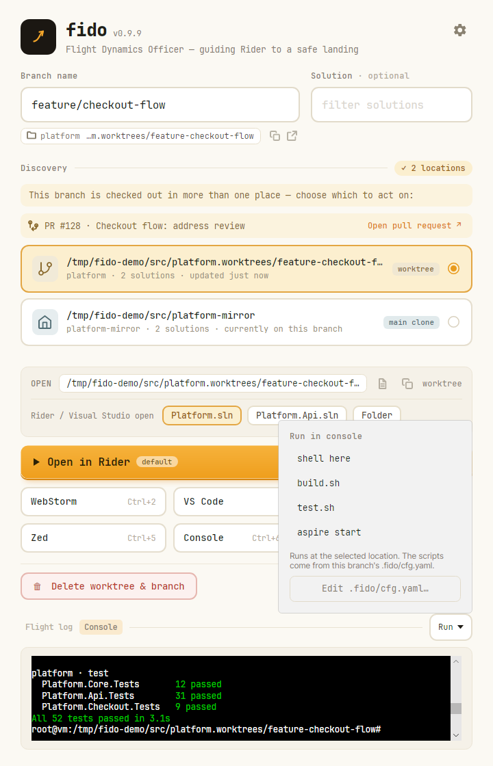Click the git branch icon on worktree card
Viewport: 493px width, 766px height.
click(x=45, y=269)
